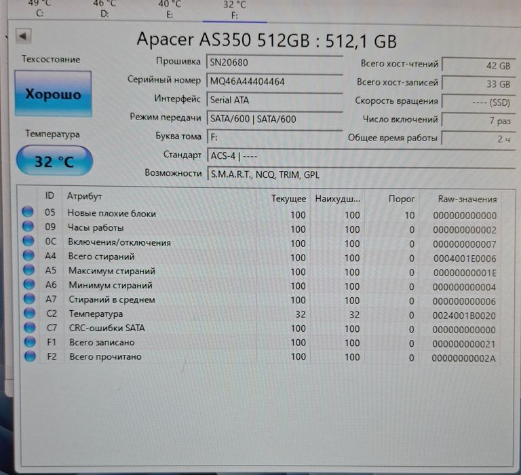Select the Часы работы attribute name
Viewport: 521px width, 475px height.
[96, 228]
